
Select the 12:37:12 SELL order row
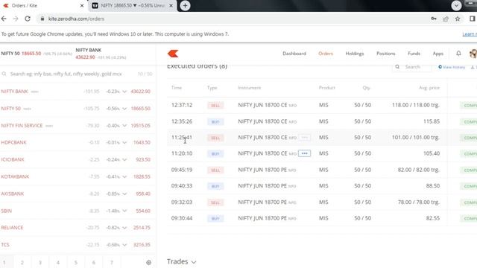tap(322, 105)
